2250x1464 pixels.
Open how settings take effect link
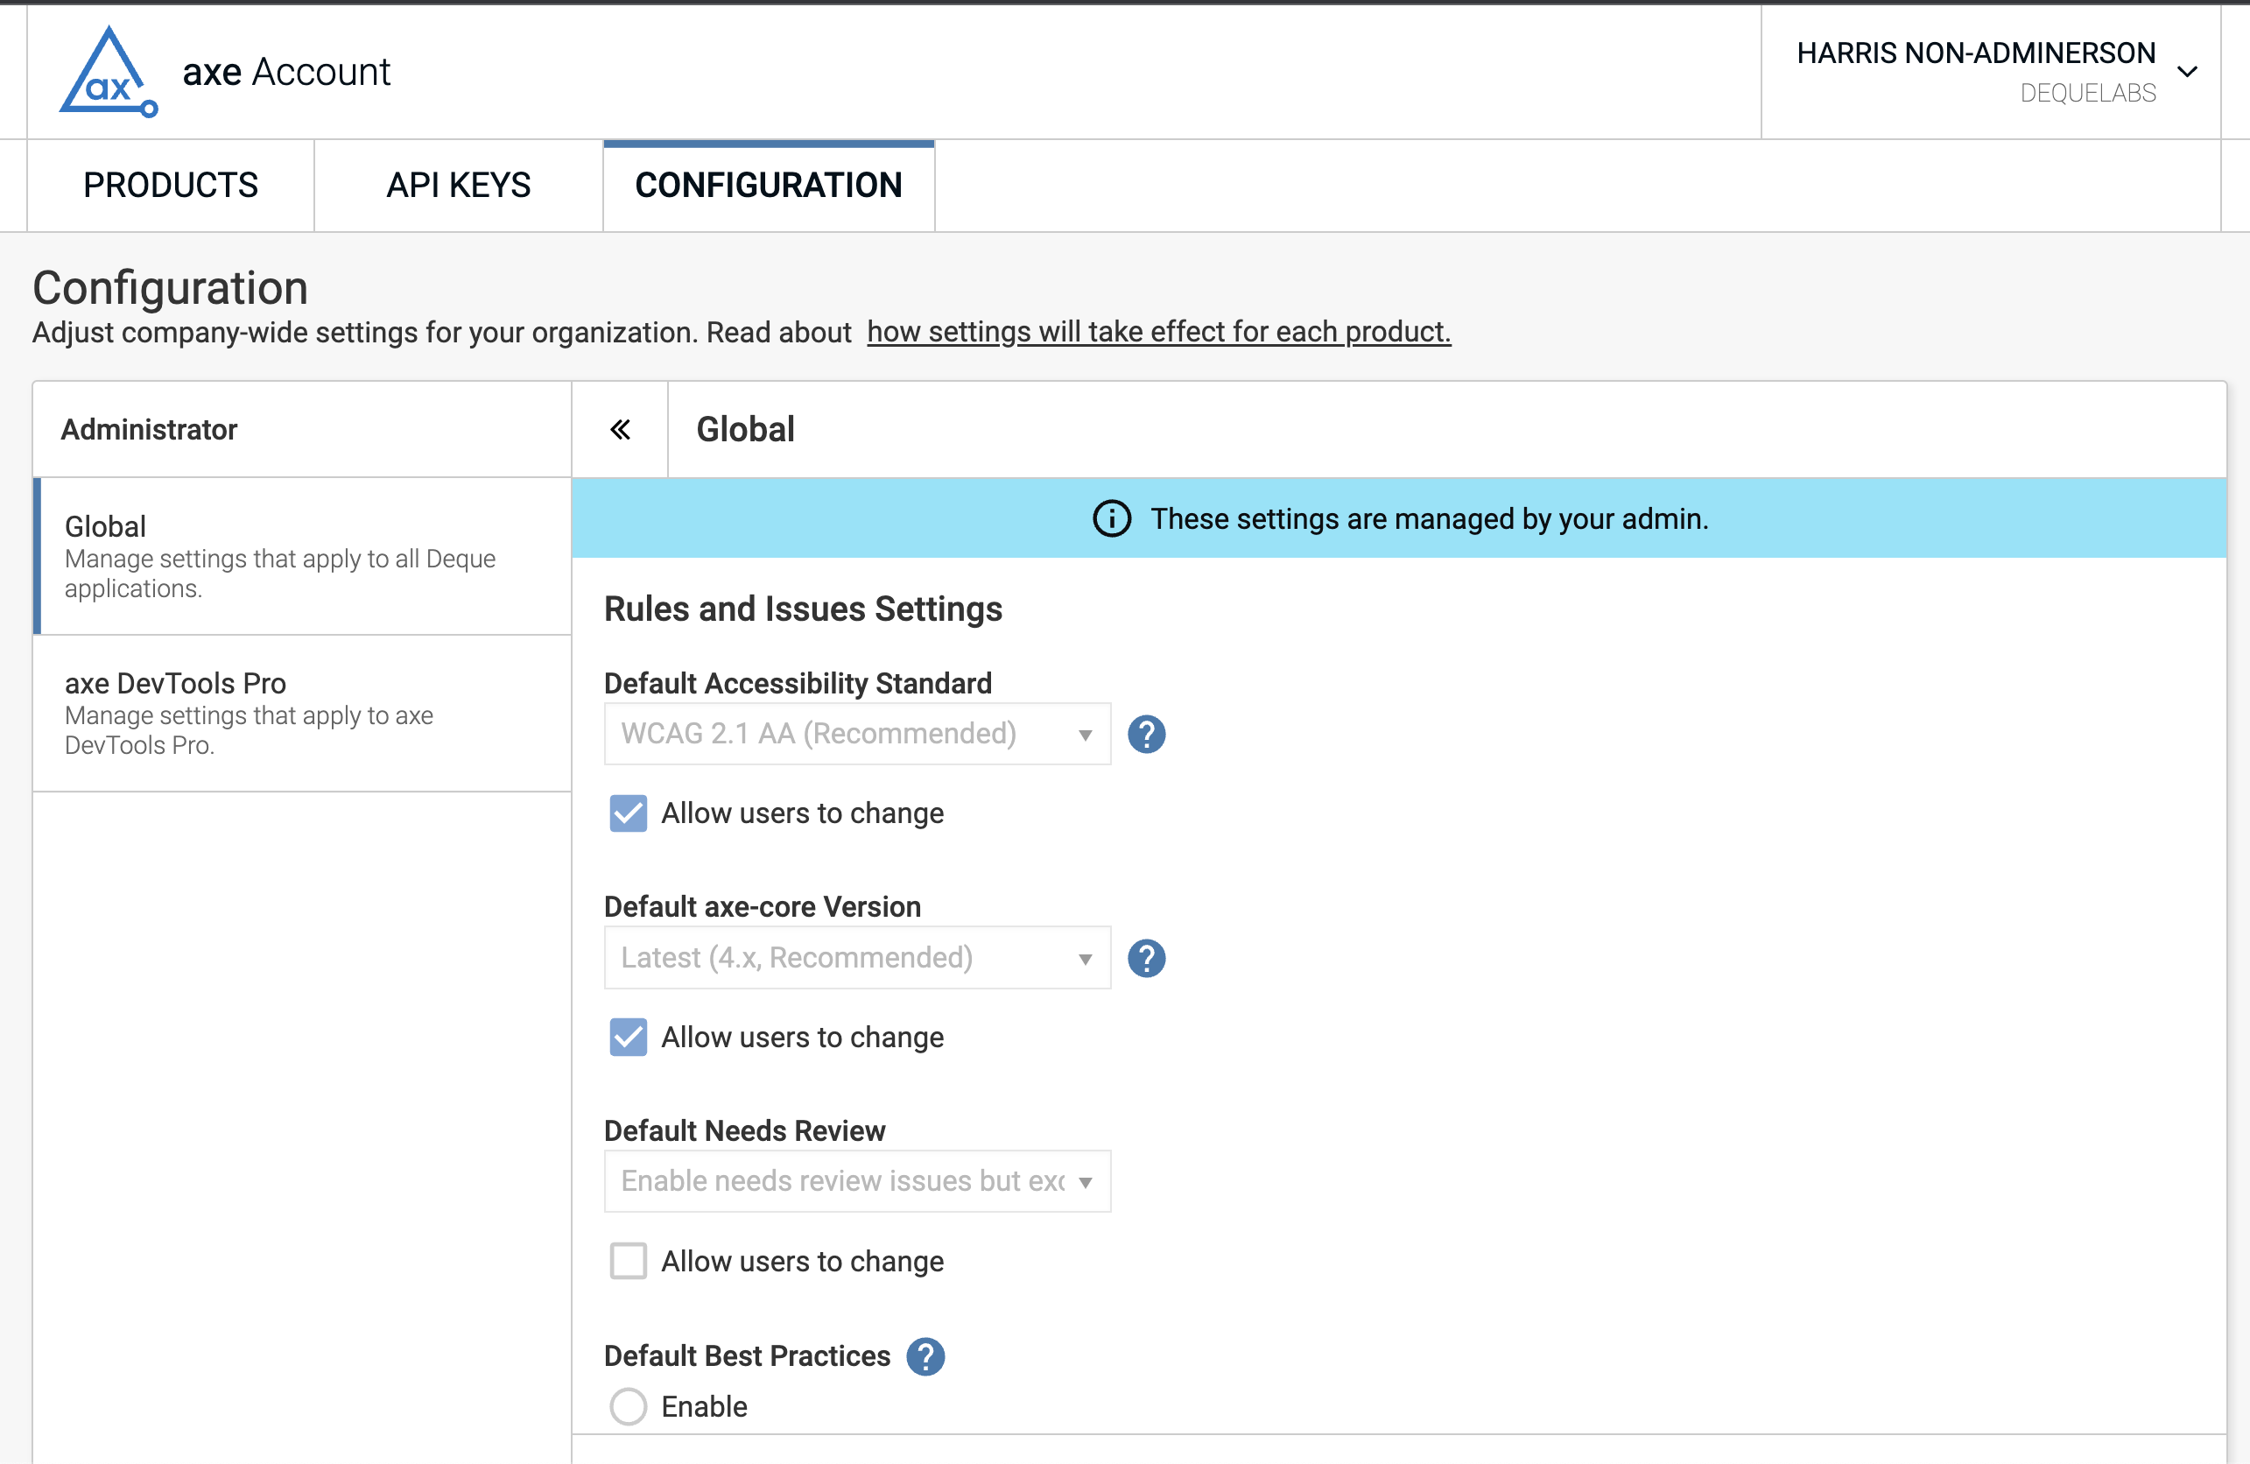point(1158,332)
